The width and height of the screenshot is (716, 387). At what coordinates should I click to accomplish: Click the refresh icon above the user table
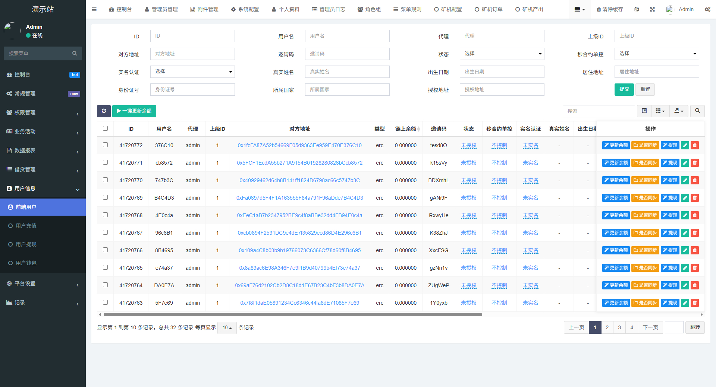104,111
